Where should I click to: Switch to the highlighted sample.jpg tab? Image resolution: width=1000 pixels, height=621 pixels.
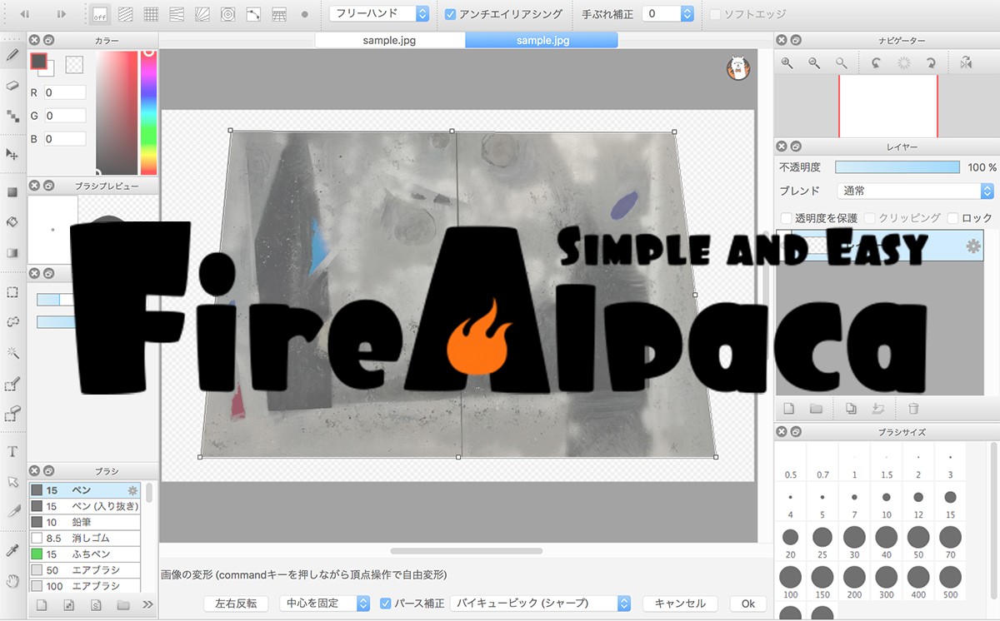tap(542, 40)
